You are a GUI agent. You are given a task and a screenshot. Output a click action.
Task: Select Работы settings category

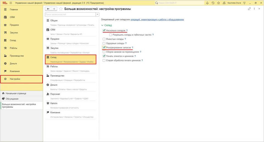tap(70, 69)
